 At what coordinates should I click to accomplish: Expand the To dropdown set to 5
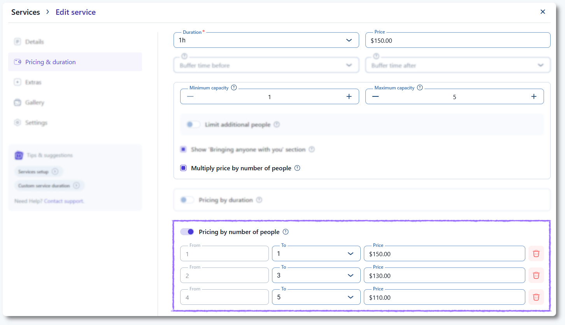pyautogui.click(x=316, y=297)
